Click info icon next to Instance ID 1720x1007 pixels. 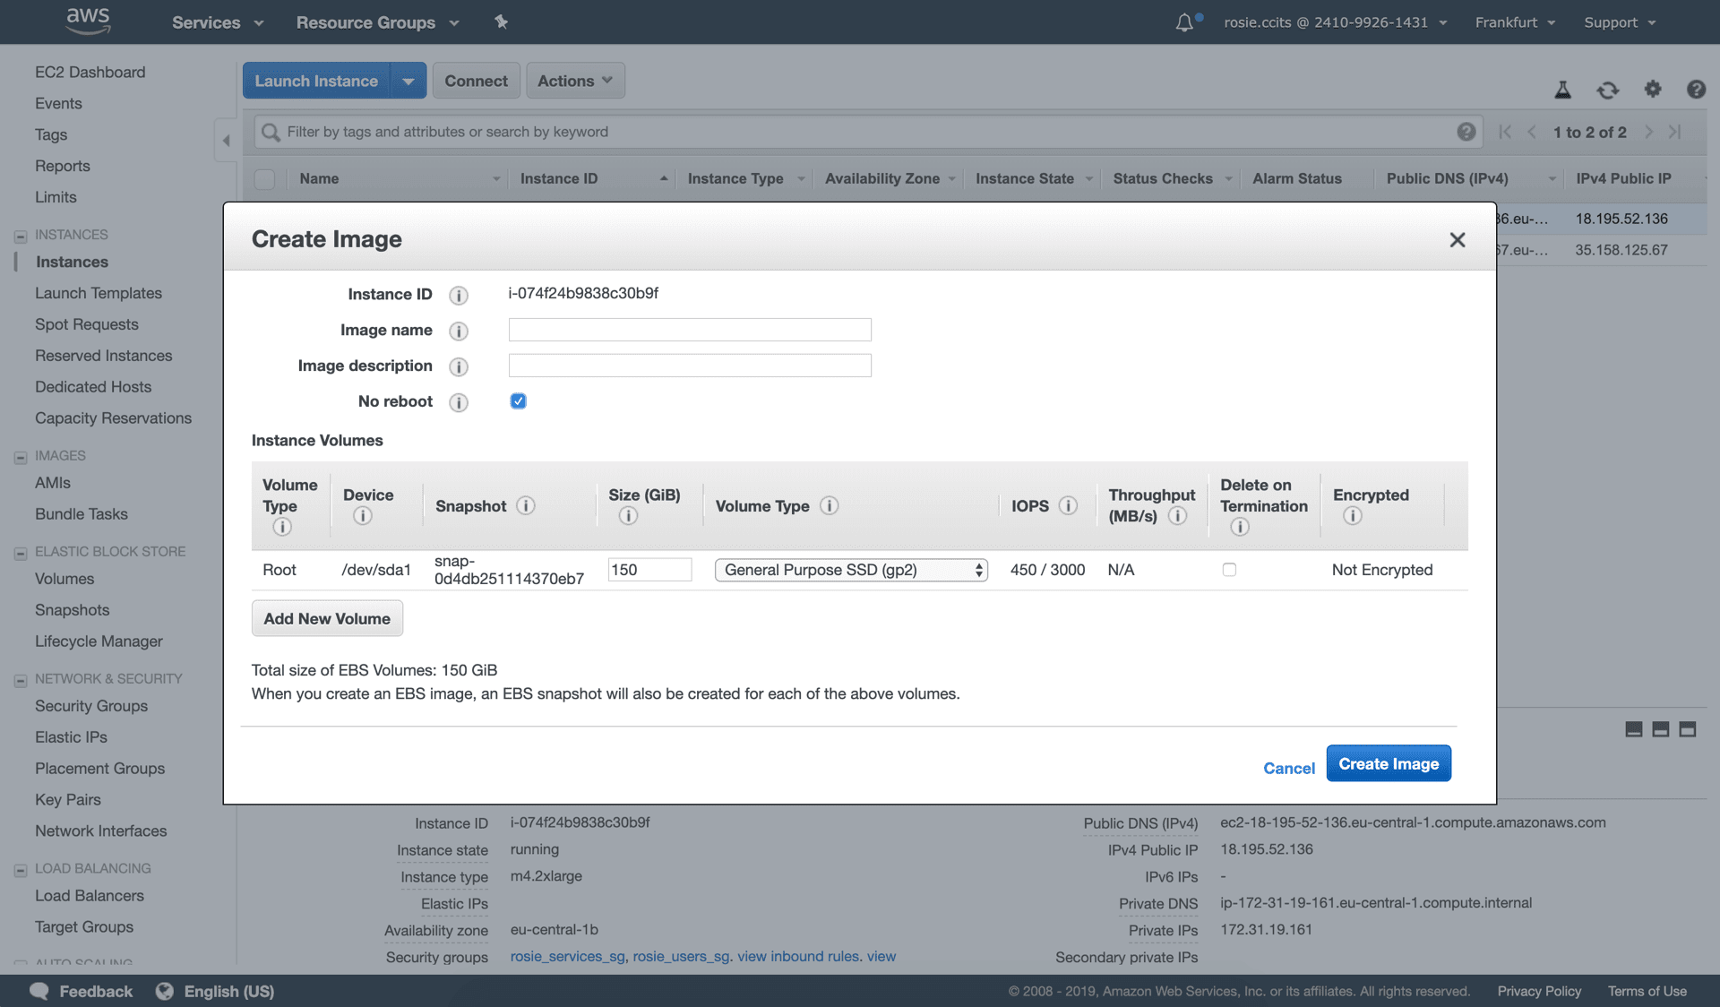click(x=459, y=295)
